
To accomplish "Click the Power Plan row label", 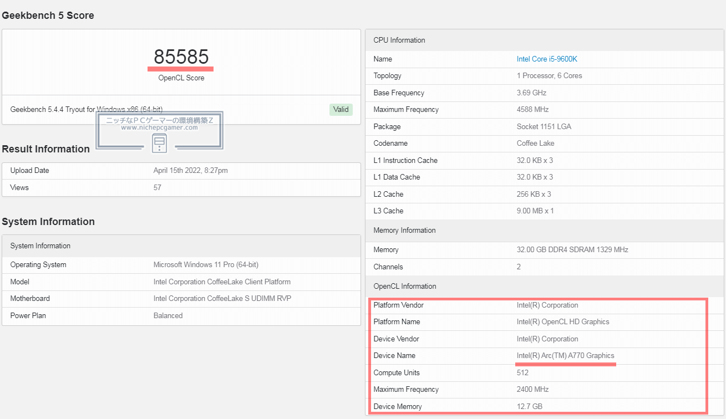I will pos(28,315).
